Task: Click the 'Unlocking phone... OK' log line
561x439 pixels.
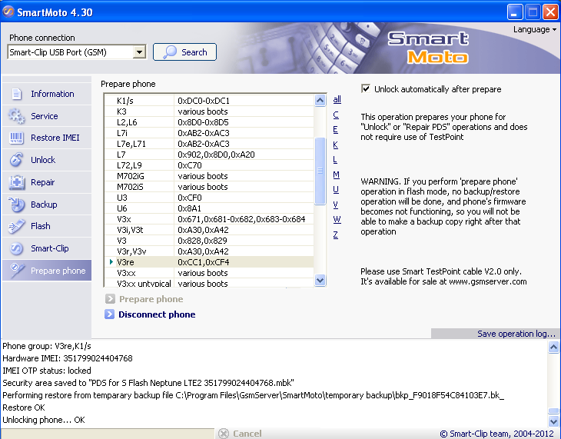Action: (44, 420)
